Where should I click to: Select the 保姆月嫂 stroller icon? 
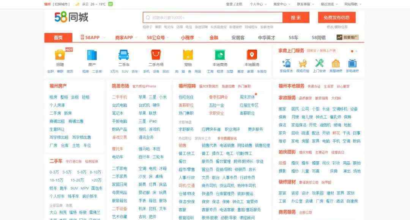[x=303, y=63]
